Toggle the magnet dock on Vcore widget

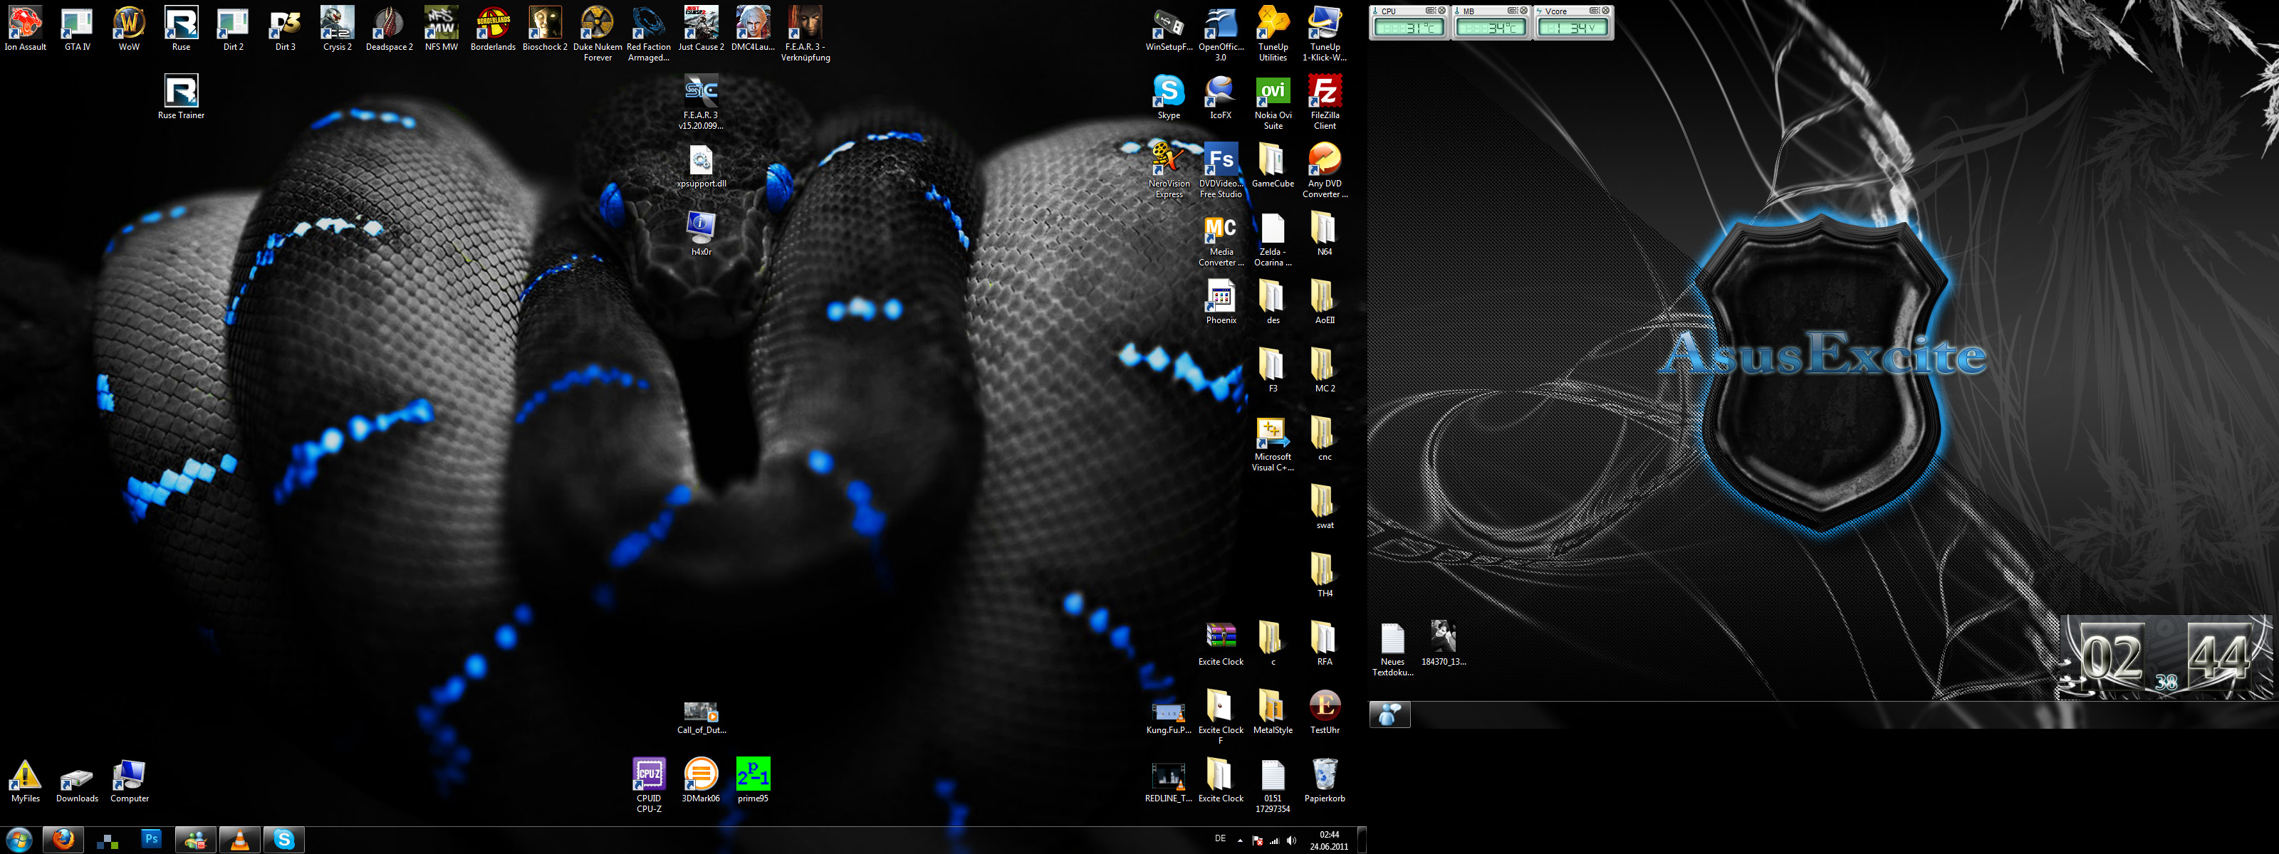1595,11
